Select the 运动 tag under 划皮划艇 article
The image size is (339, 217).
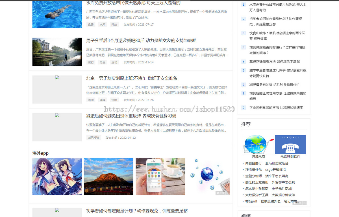[x=91, y=100]
